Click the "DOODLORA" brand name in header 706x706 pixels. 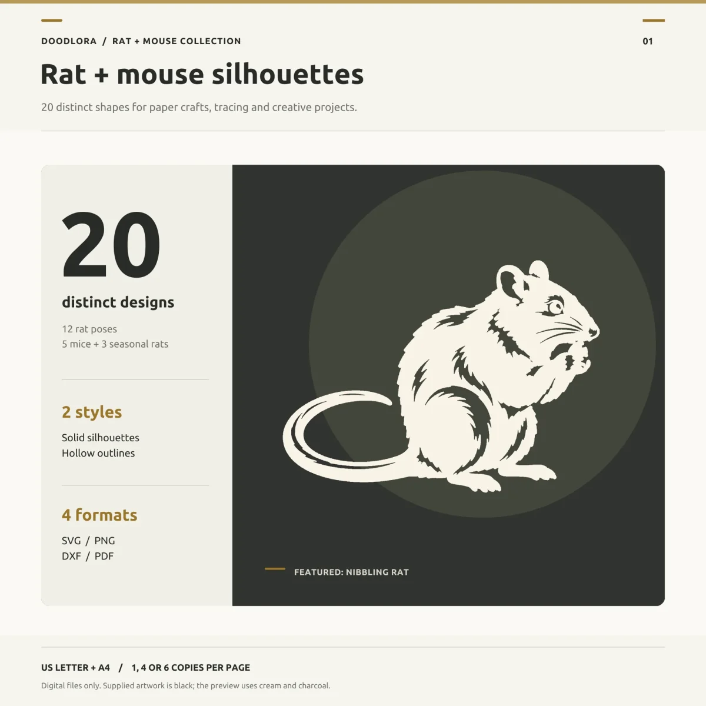69,41
